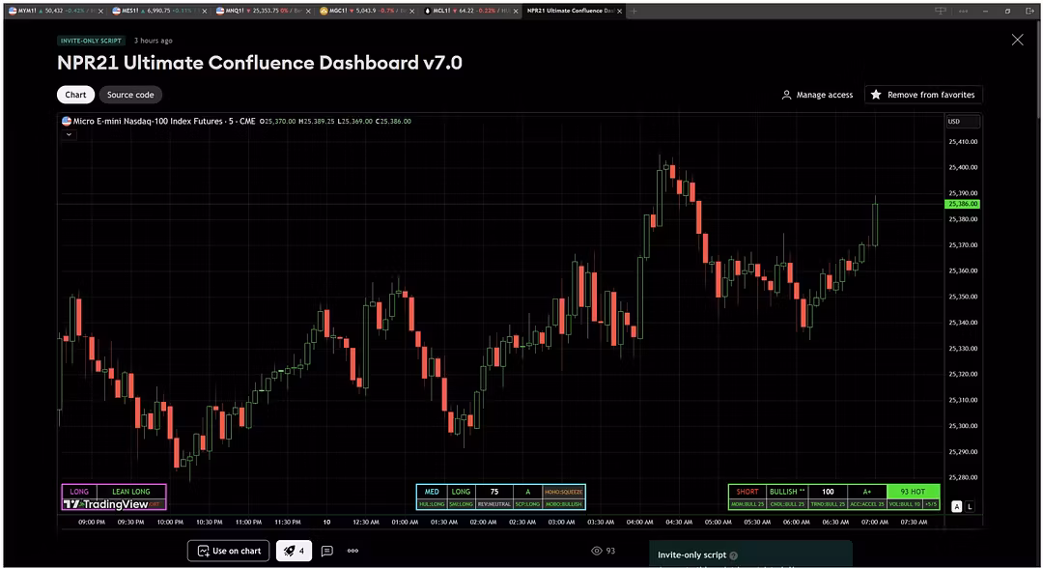Open the comments speech bubble icon

[x=327, y=551]
